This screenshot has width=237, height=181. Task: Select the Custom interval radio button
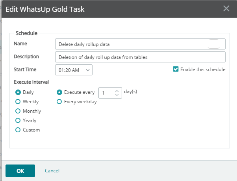[x=18, y=130]
